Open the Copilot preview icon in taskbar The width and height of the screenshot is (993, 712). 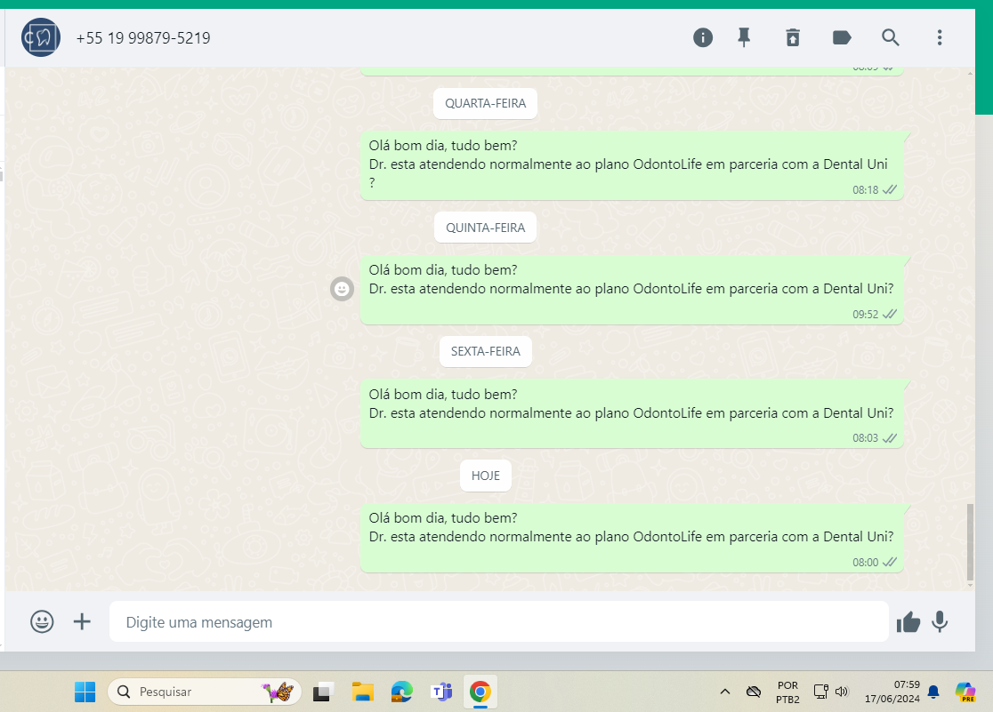coord(965,692)
